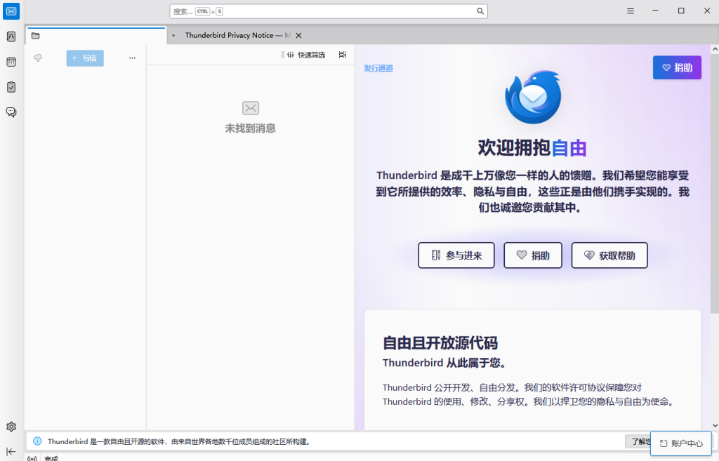Open Settings gear in spaces bar
The image size is (719, 461).
tap(11, 427)
